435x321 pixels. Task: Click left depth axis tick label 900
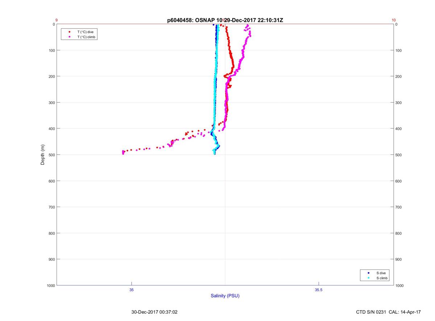(x=52, y=259)
